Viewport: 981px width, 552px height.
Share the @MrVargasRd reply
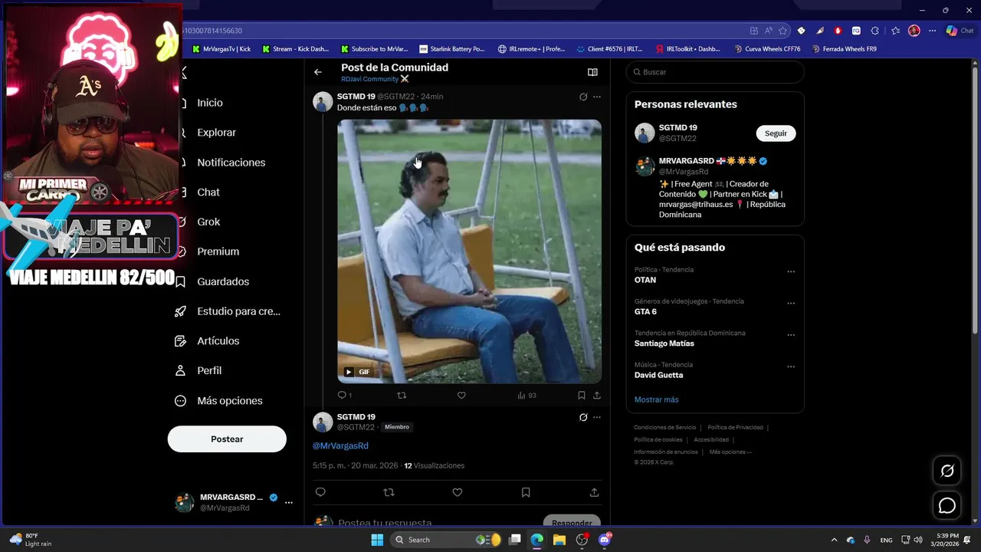594,492
